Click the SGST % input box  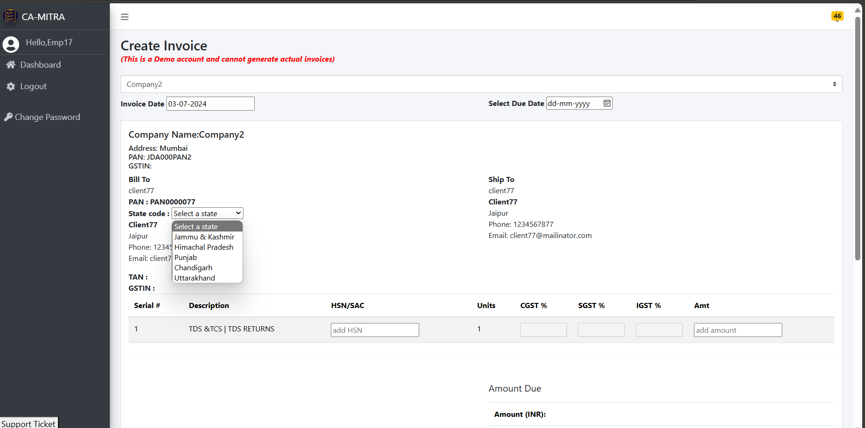click(601, 330)
